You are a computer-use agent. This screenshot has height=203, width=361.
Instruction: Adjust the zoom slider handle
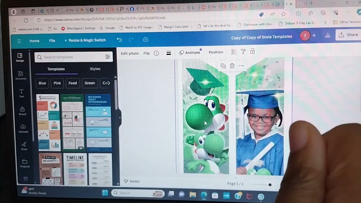click(270, 185)
